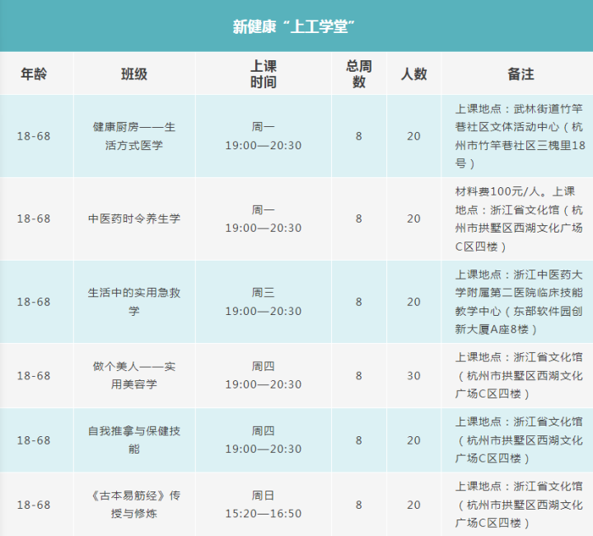The image size is (593, 536).
Task: Select headcount 20 in 中医药时令养生学 row
Action: pyautogui.click(x=413, y=219)
